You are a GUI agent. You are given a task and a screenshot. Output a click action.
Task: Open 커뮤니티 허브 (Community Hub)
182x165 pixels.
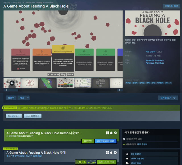(x=171, y=6)
